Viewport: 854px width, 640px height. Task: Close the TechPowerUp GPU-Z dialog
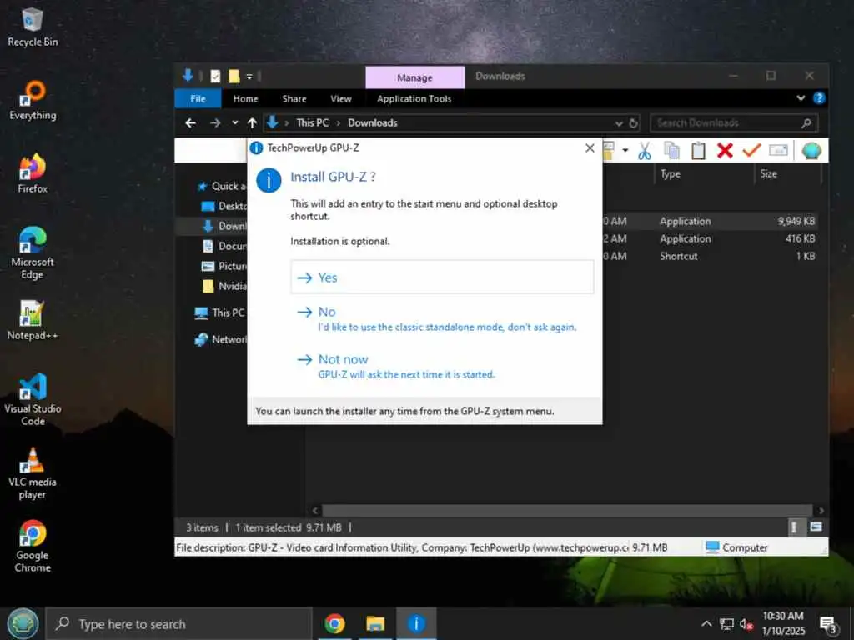coord(590,148)
